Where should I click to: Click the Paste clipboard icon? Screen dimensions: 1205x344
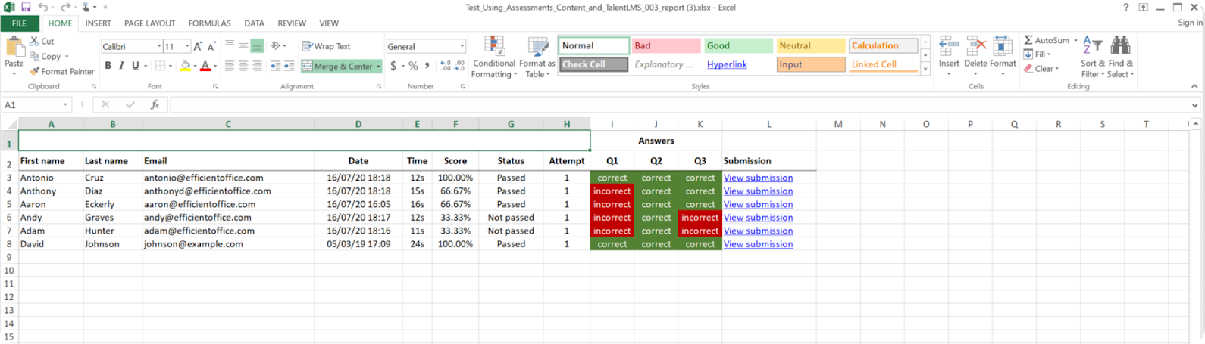click(14, 48)
